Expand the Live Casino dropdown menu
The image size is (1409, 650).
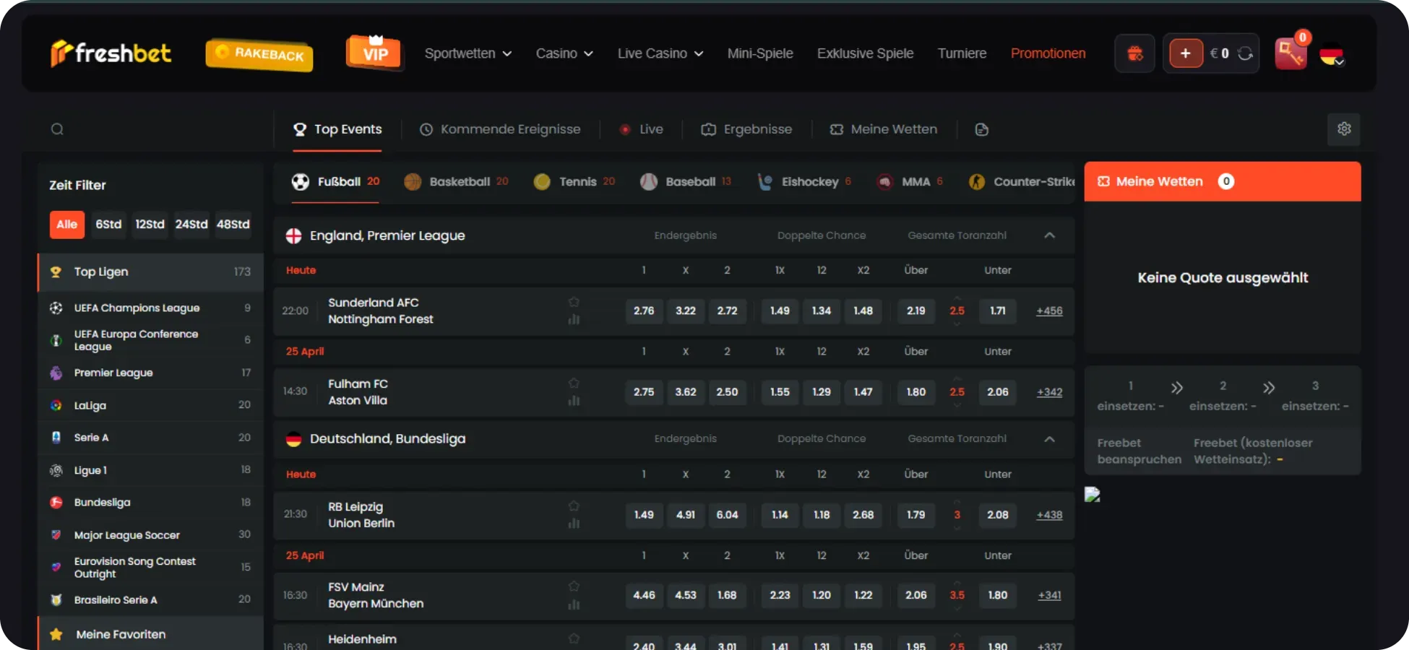click(660, 53)
